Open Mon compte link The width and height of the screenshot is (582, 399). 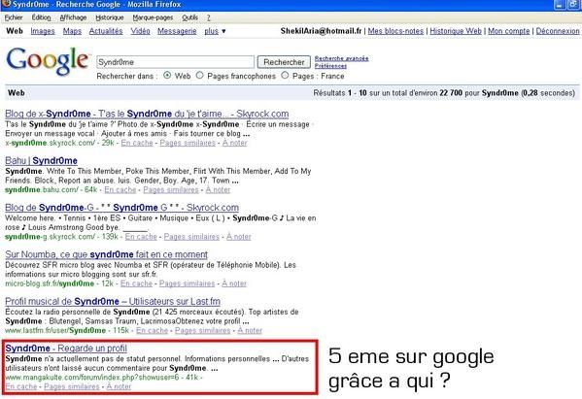[509, 31]
